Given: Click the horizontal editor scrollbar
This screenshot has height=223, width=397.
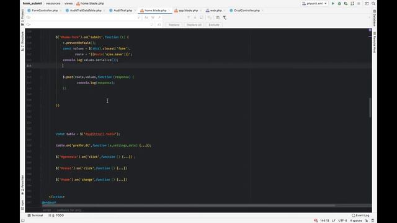Looking at the screenshot, I should tap(189, 206).
